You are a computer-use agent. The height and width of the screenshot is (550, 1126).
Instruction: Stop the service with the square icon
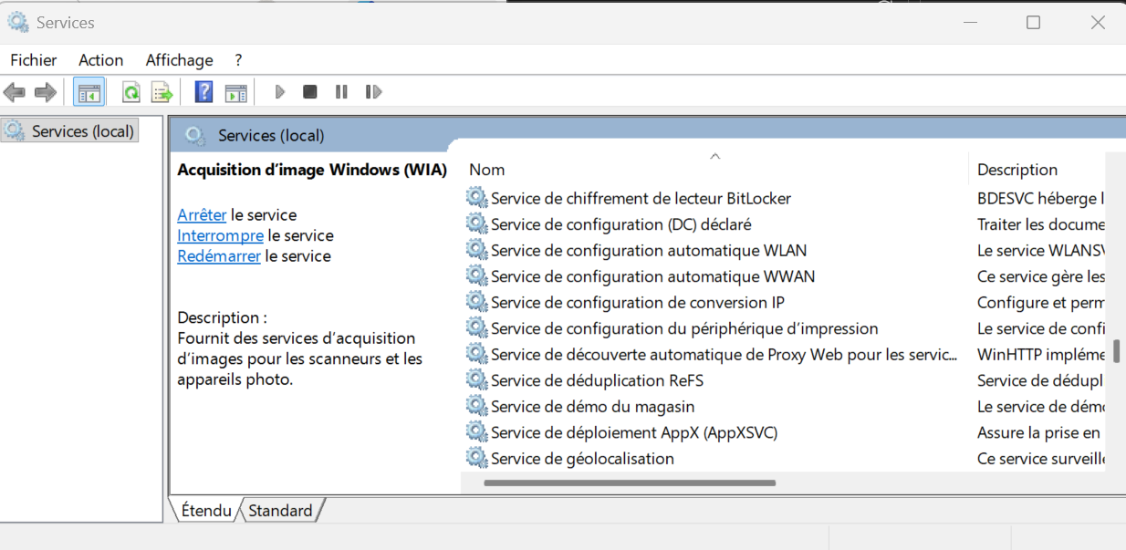point(310,92)
